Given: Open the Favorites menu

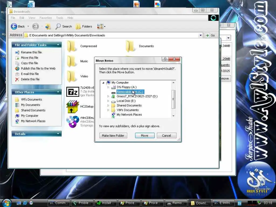Looking at the screenshot, I should (46, 18).
